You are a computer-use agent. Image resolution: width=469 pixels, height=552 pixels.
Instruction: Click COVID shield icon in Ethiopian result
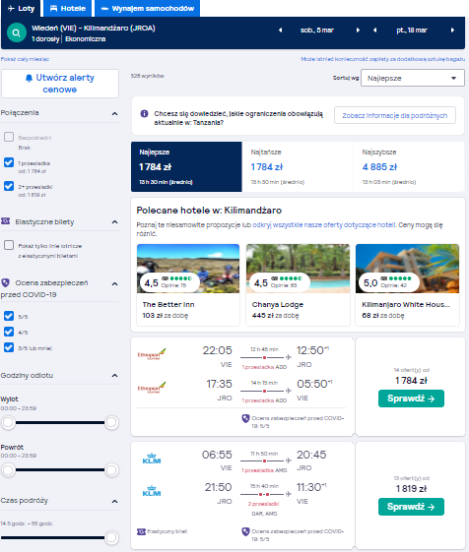coord(245,418)
